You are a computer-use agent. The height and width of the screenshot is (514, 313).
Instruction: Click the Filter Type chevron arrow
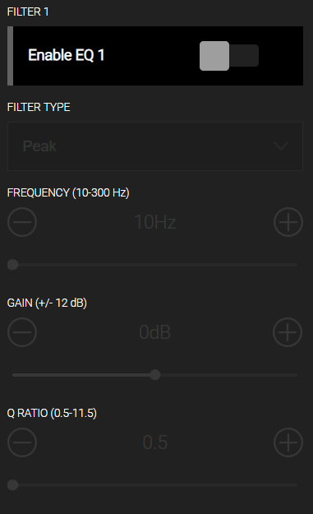[281, 146]
